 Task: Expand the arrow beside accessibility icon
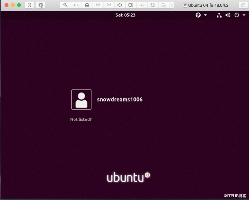(x=205, y=15)
